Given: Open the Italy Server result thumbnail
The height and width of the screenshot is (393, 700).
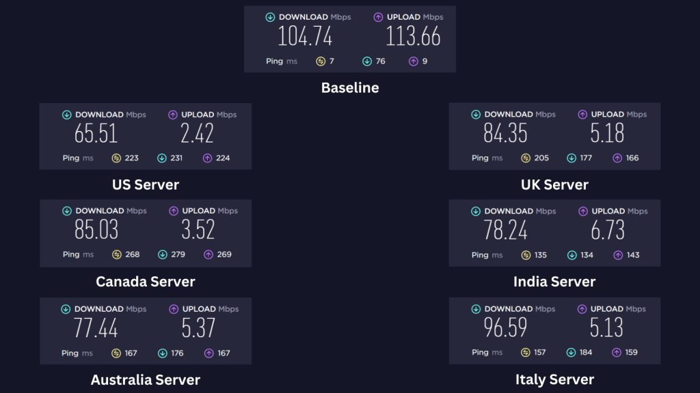Looking at the screenshot, I should pyautogui.click(x=554, y=331).
